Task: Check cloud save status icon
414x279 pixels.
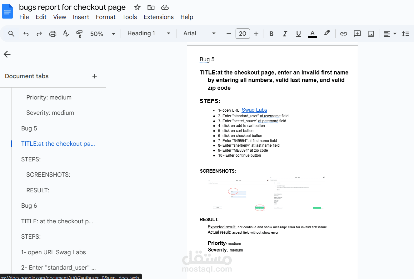Action: [165, 7]
